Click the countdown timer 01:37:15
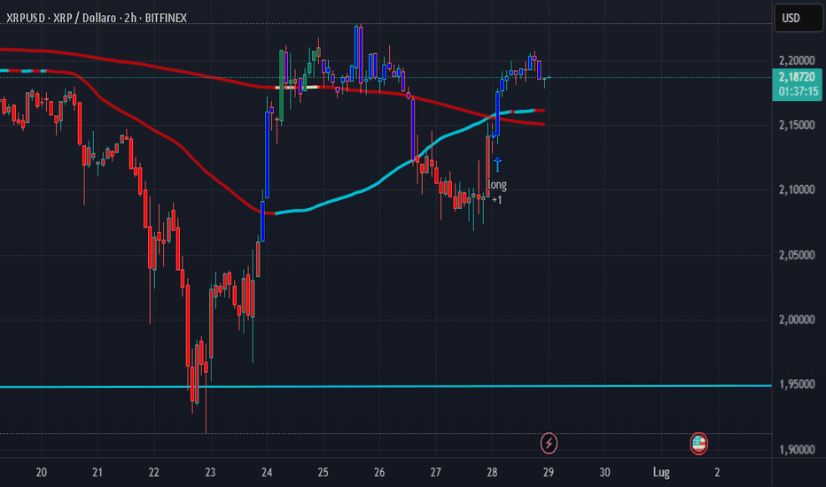The height and width of the screenshot is (487, 826). click(799, 91)
